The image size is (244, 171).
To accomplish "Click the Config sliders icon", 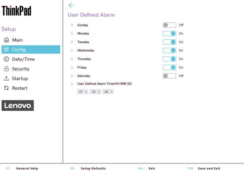I will (x=6, y=49).
